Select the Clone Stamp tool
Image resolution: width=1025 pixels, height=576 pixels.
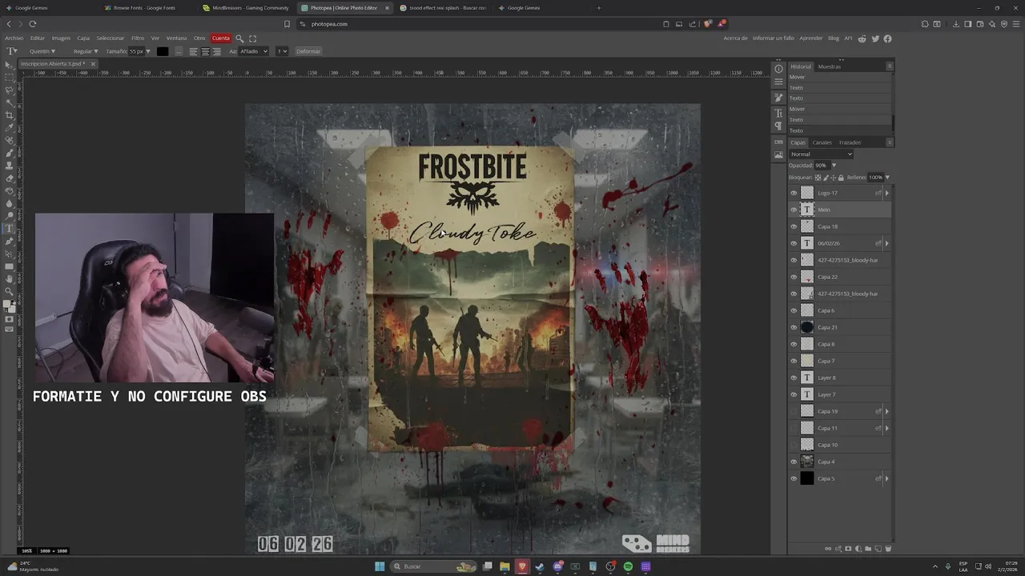pyautogui.click(x=10, y=166)
